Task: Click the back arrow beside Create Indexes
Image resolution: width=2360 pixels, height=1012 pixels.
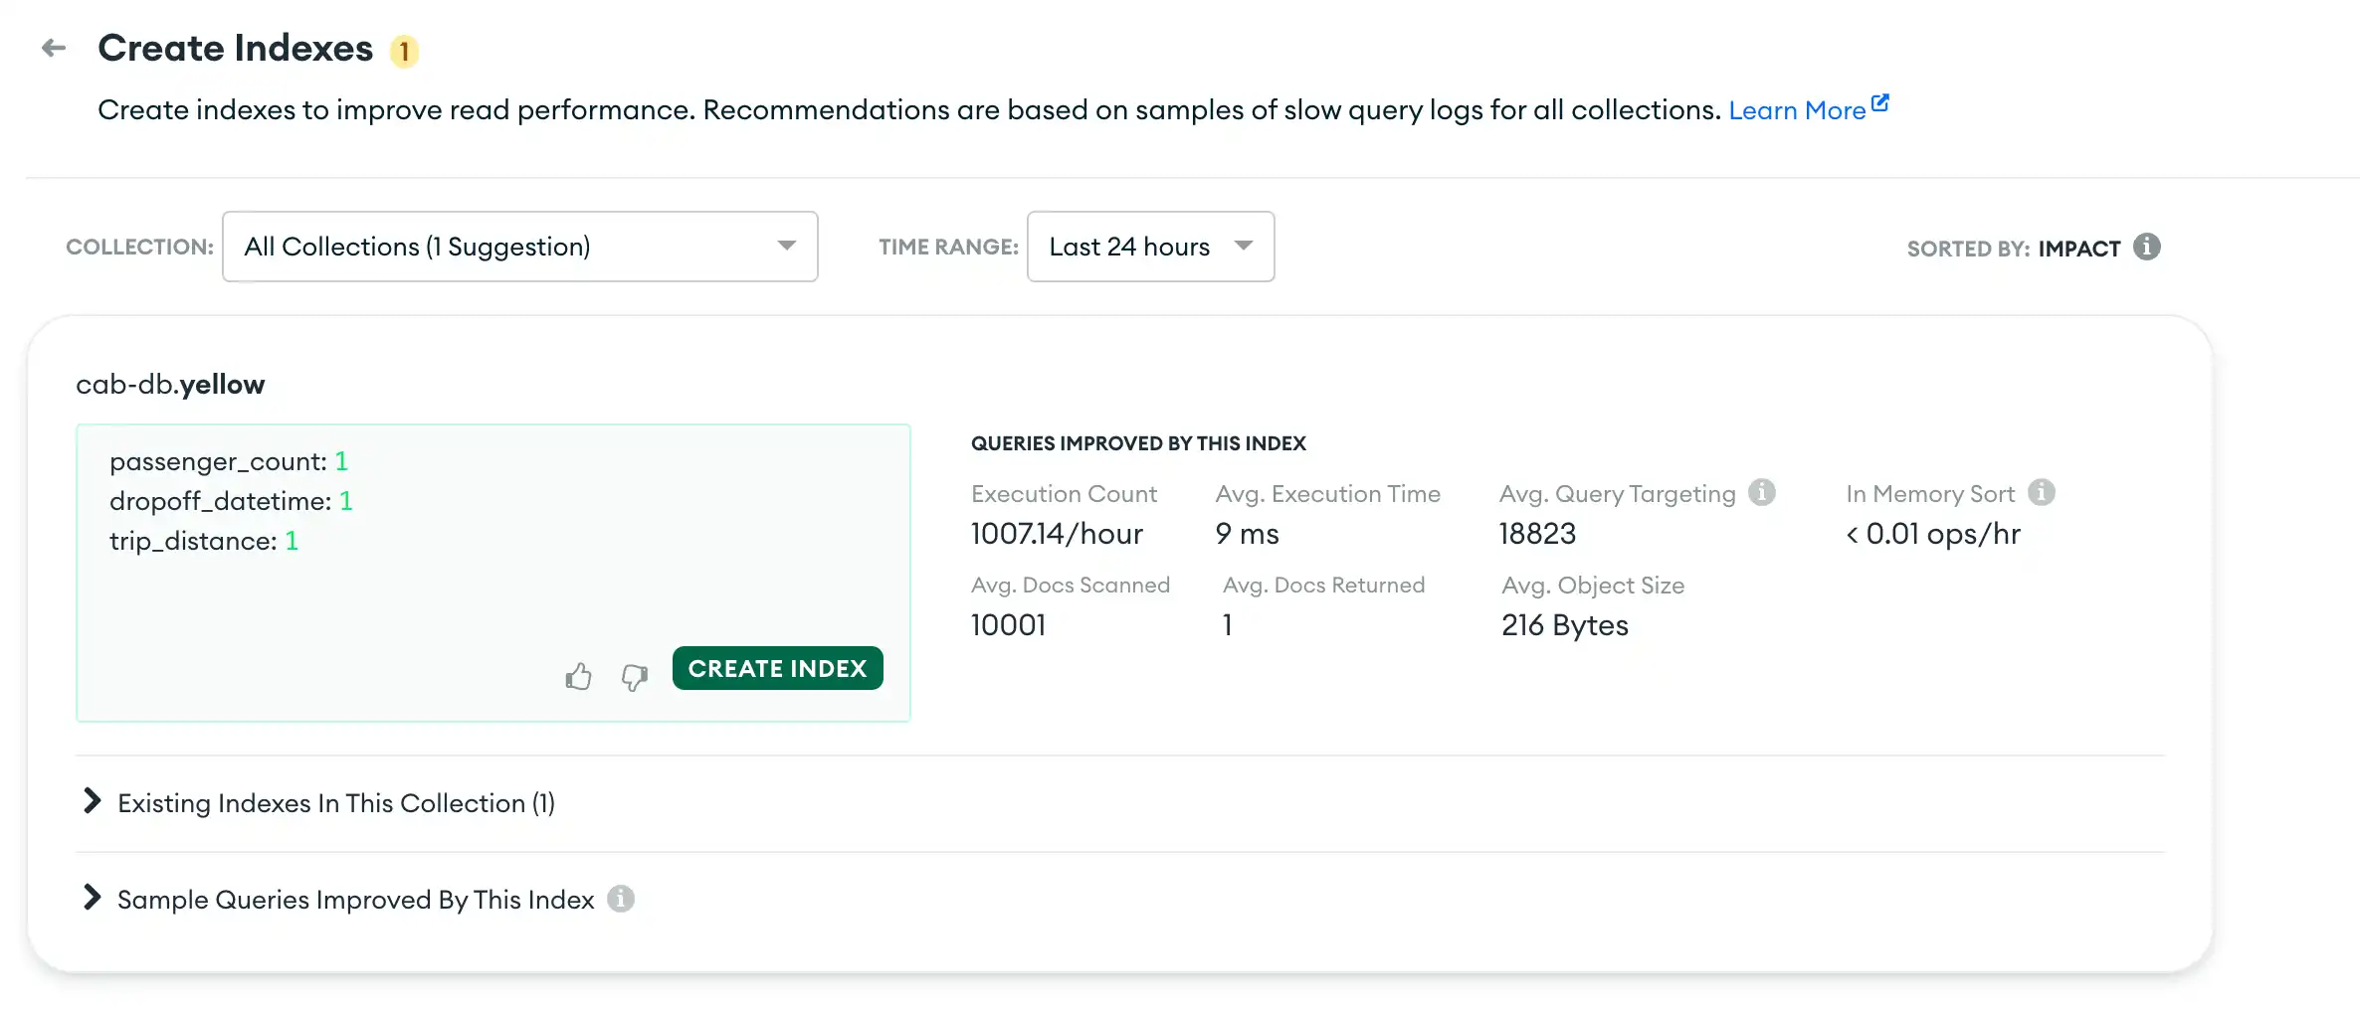Action: (x=53, y=48)
